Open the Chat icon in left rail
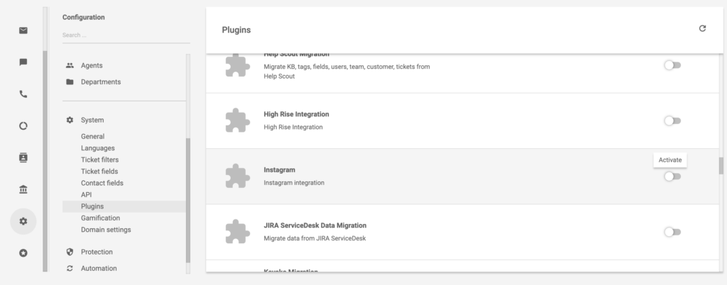Image resolution: width=727 pixels, height=285 pixels. 23,62
